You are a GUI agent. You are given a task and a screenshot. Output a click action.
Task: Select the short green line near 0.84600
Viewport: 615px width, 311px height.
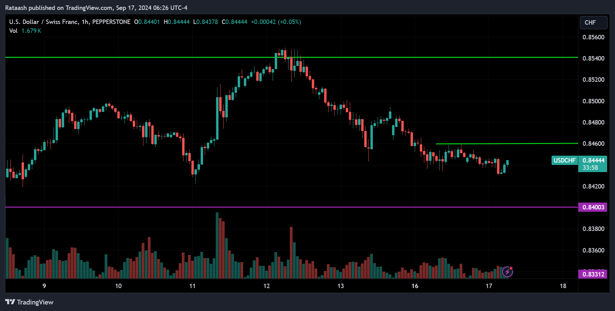coord(507,144)
